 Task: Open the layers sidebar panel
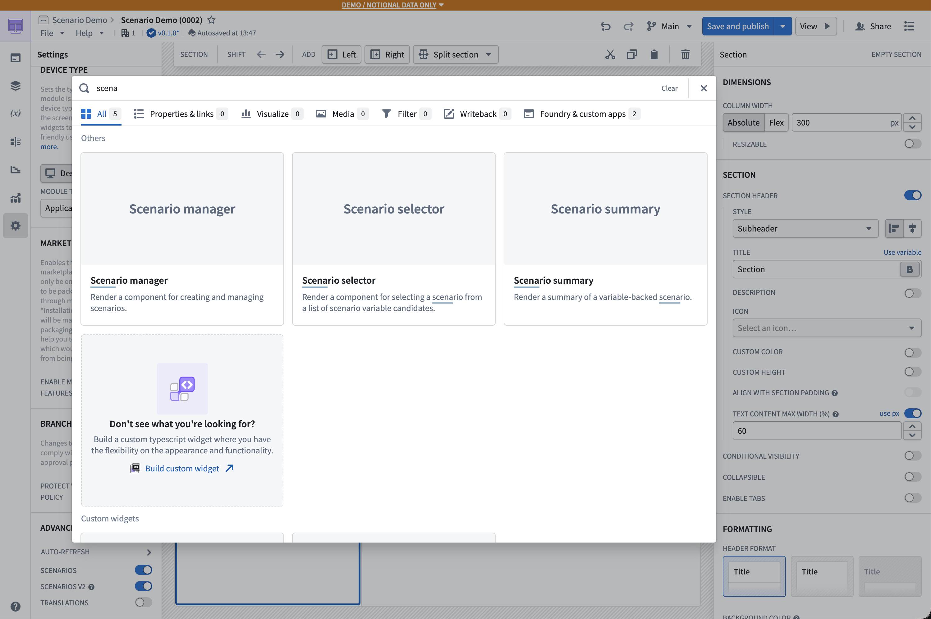click(16, 86)
